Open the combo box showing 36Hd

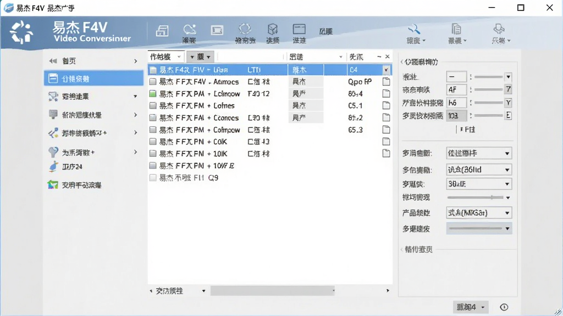coord(479,170)
